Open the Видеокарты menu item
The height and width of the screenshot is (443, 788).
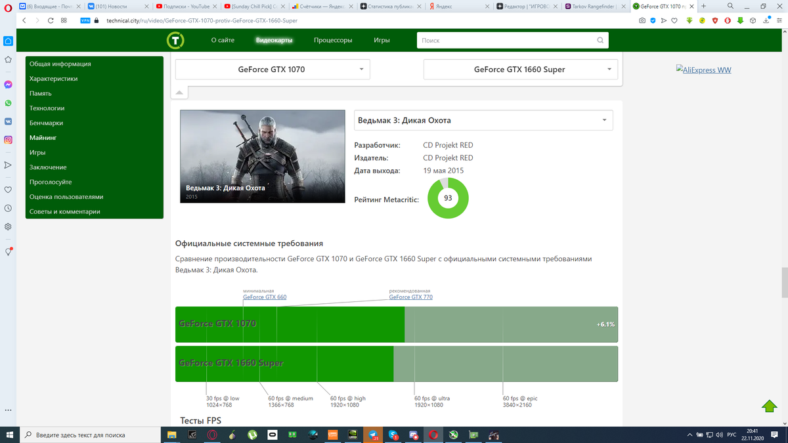coord(274,40)
